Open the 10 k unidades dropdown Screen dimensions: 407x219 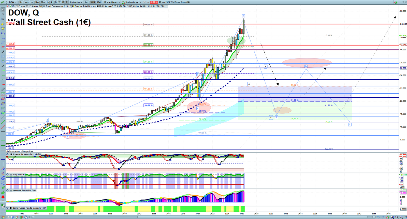112,2
